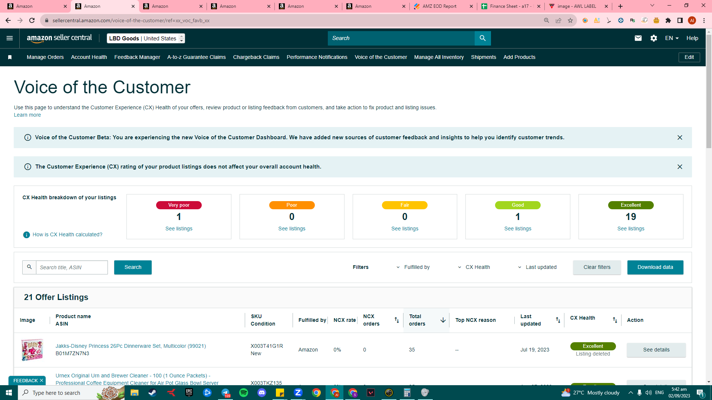Screen dimensions: 712x400
Task: Open A-to-z Guarantee Claims
Action: tap(197, 57)
